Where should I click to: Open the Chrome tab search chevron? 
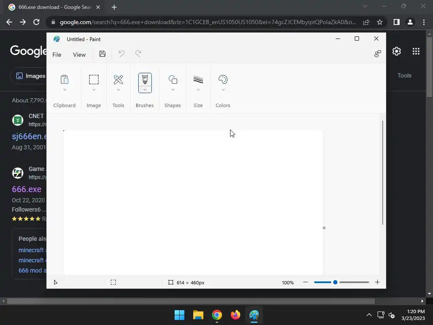click(365, 6)
